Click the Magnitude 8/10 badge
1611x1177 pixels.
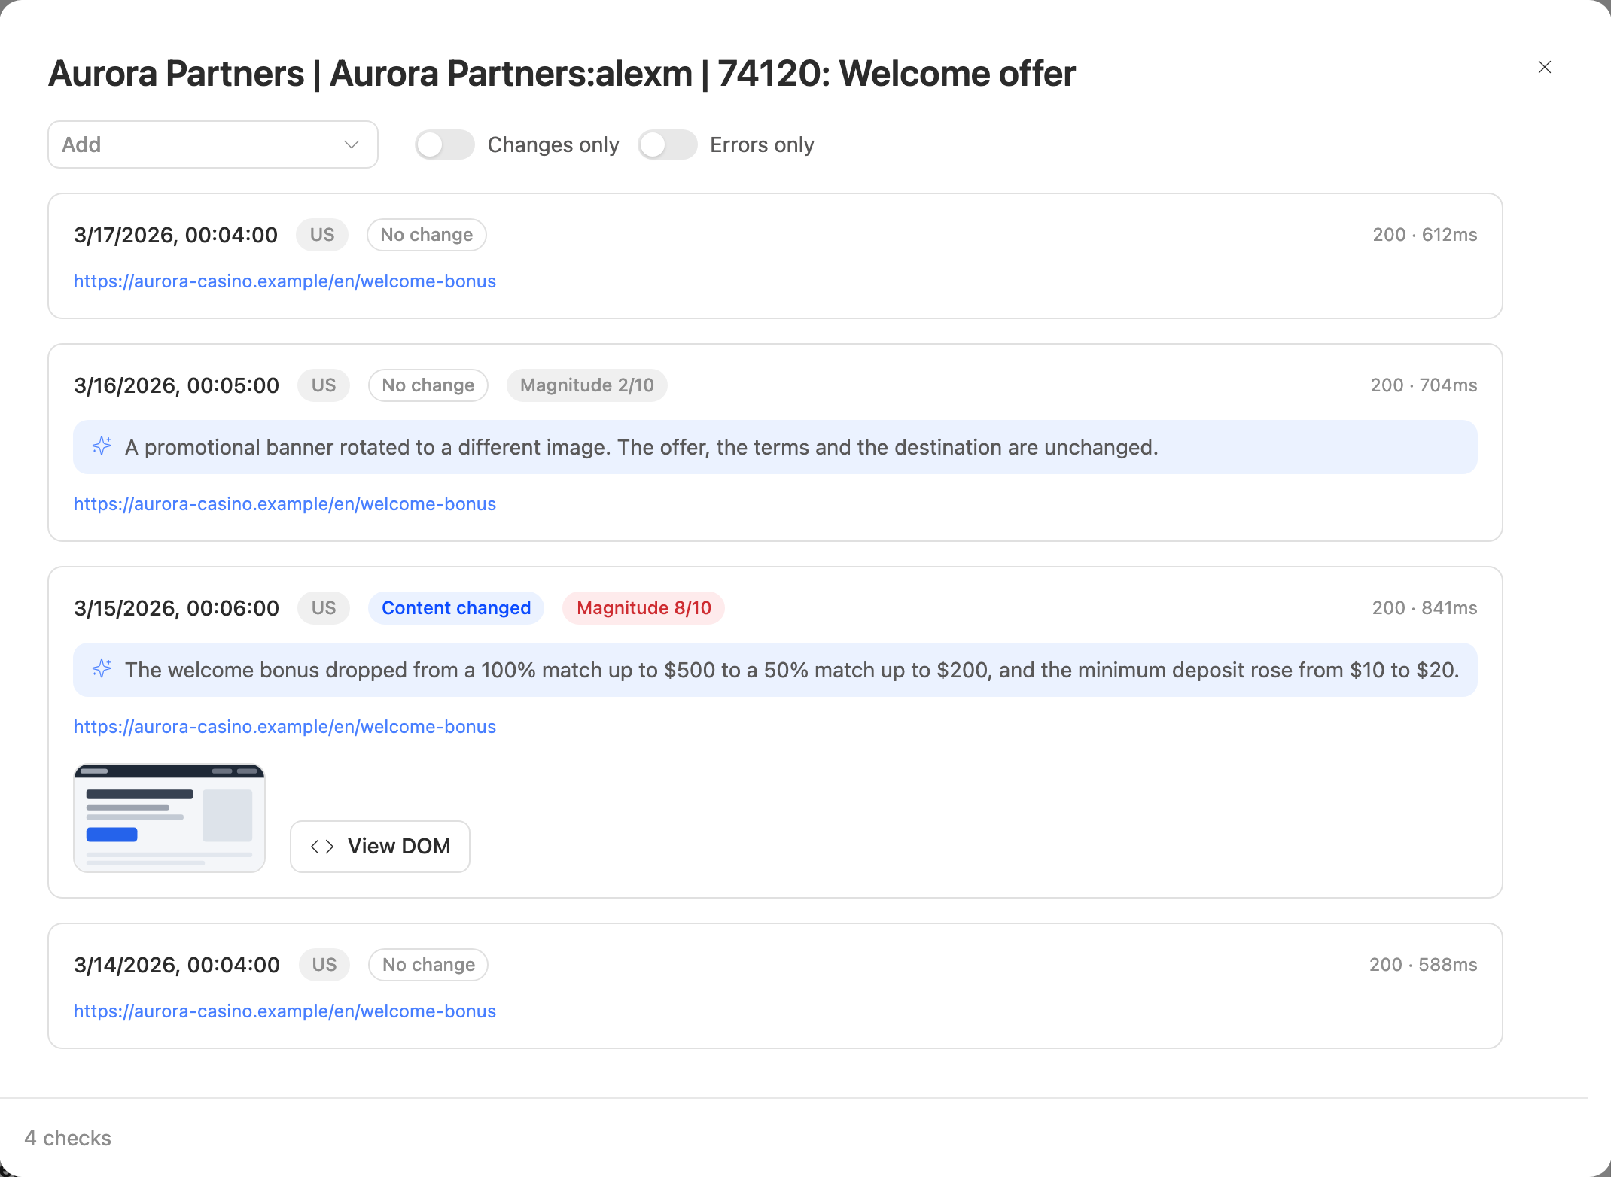(644, 608)
